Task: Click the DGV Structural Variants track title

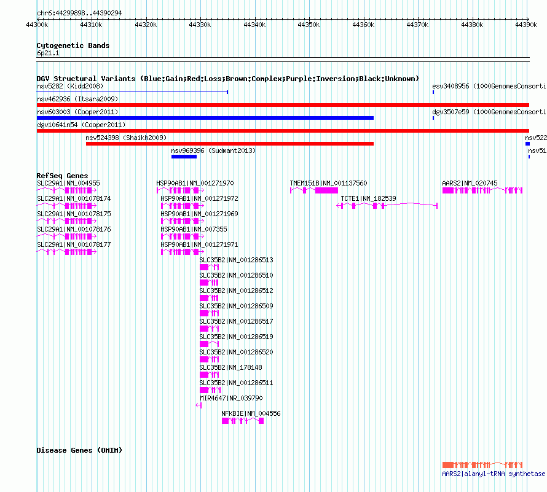Action: [x=228, y=79]
